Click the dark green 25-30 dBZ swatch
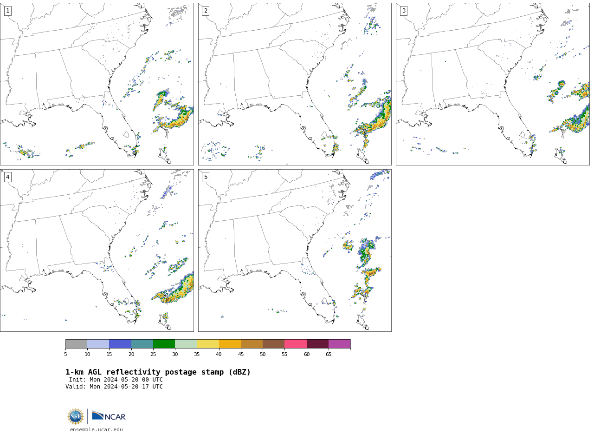Screen dimensions: 594x435 (x=164, y=344)
